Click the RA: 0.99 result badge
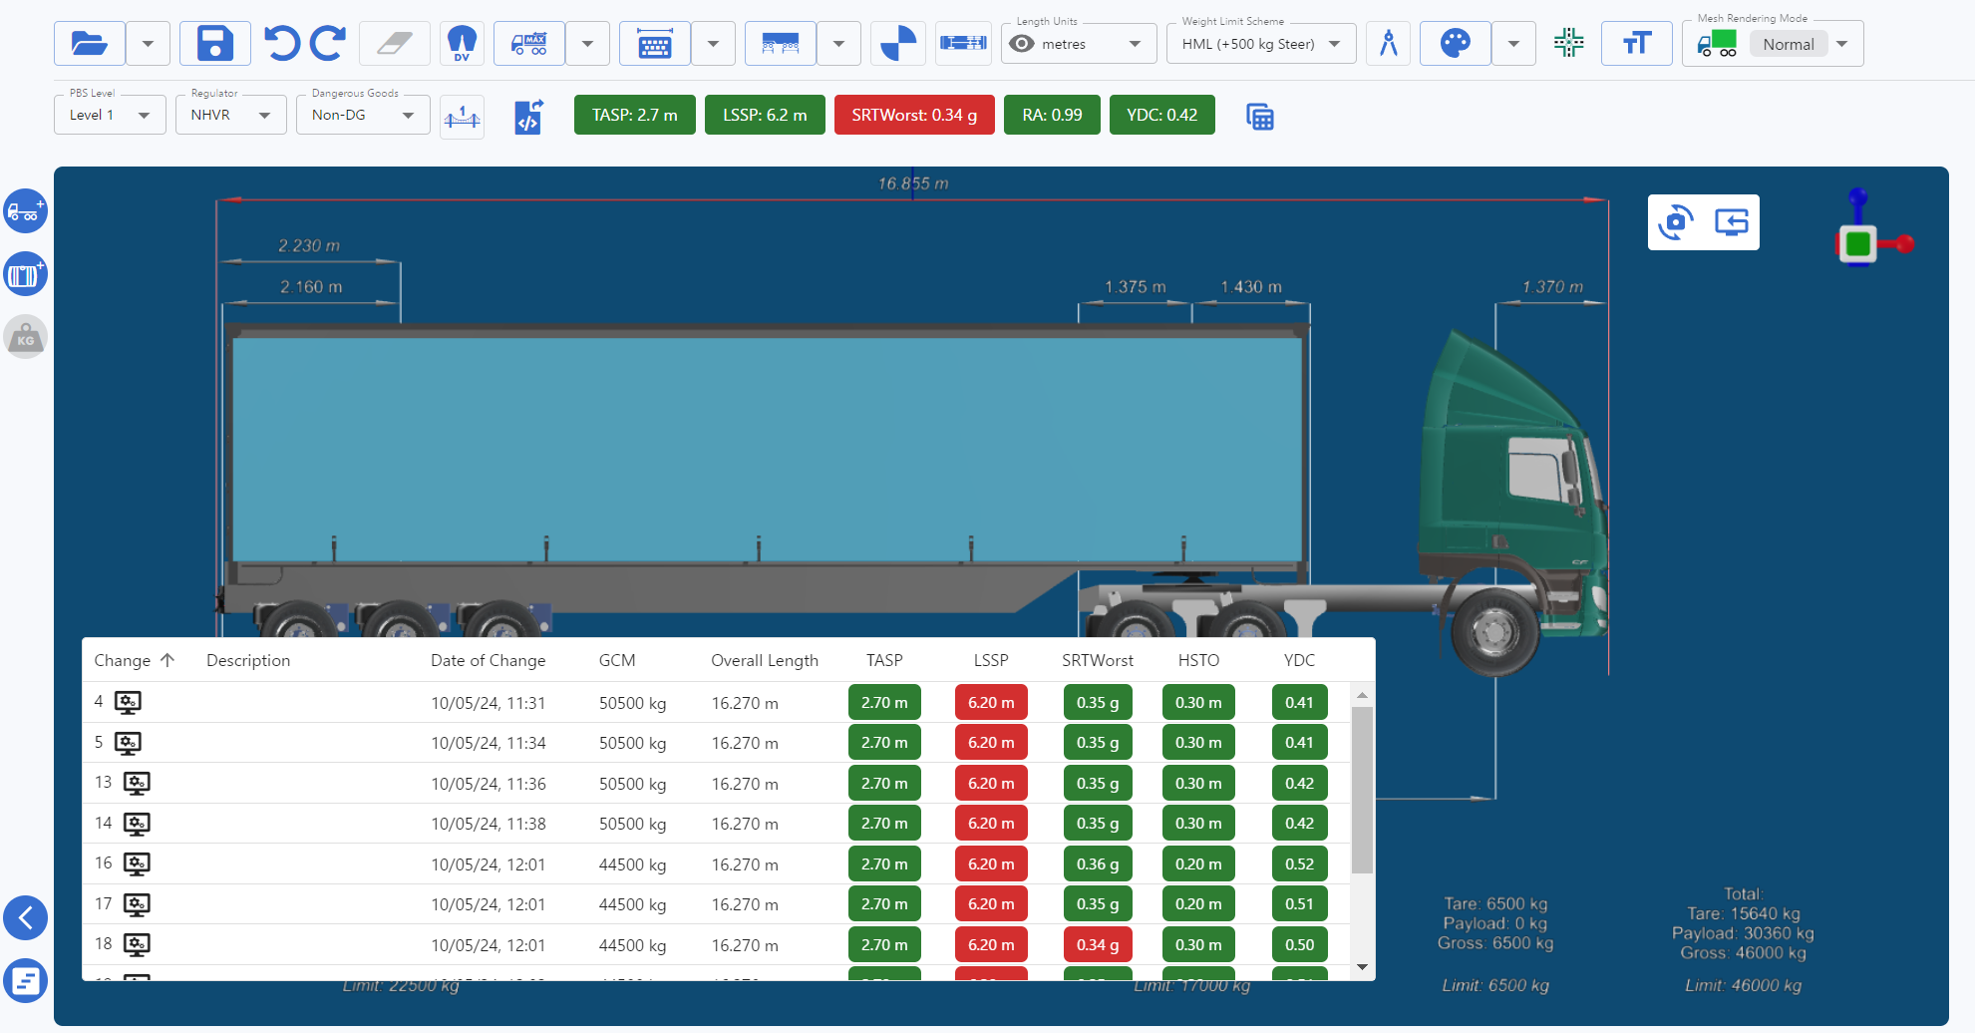This screenshot has width=1975, height=1033. [x=1052, y=115]
